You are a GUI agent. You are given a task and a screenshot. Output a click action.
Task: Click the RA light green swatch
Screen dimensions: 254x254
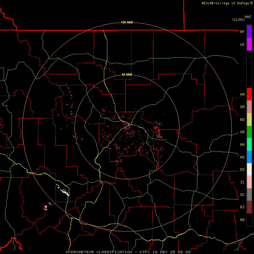coord(249,144)
